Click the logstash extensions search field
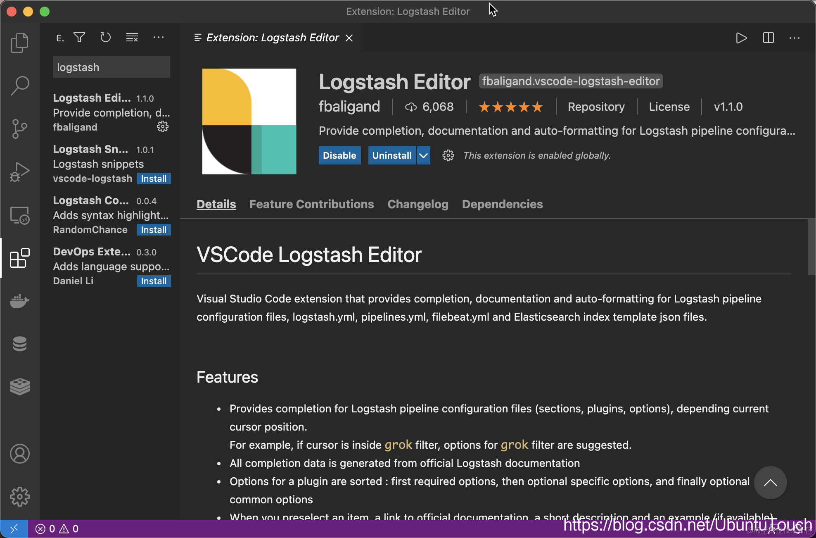The height and width of the screenshot is (538, 816). click(111, 67)
